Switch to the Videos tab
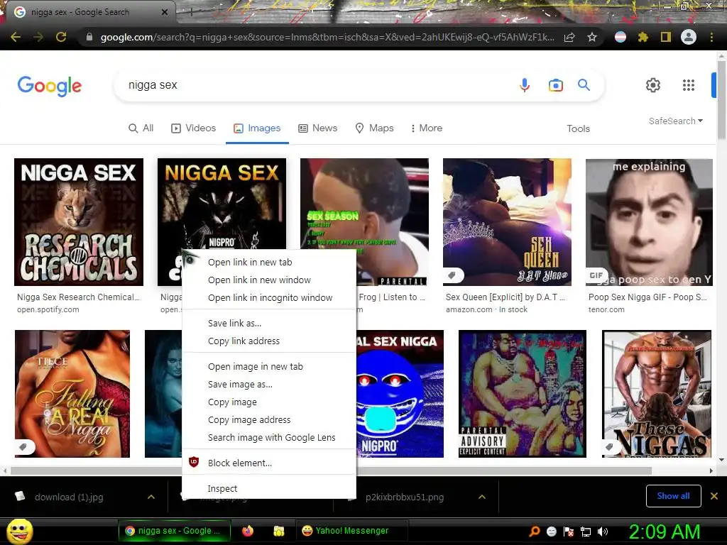Viewport: 727px width, 545px height. [x=193, y=128]
